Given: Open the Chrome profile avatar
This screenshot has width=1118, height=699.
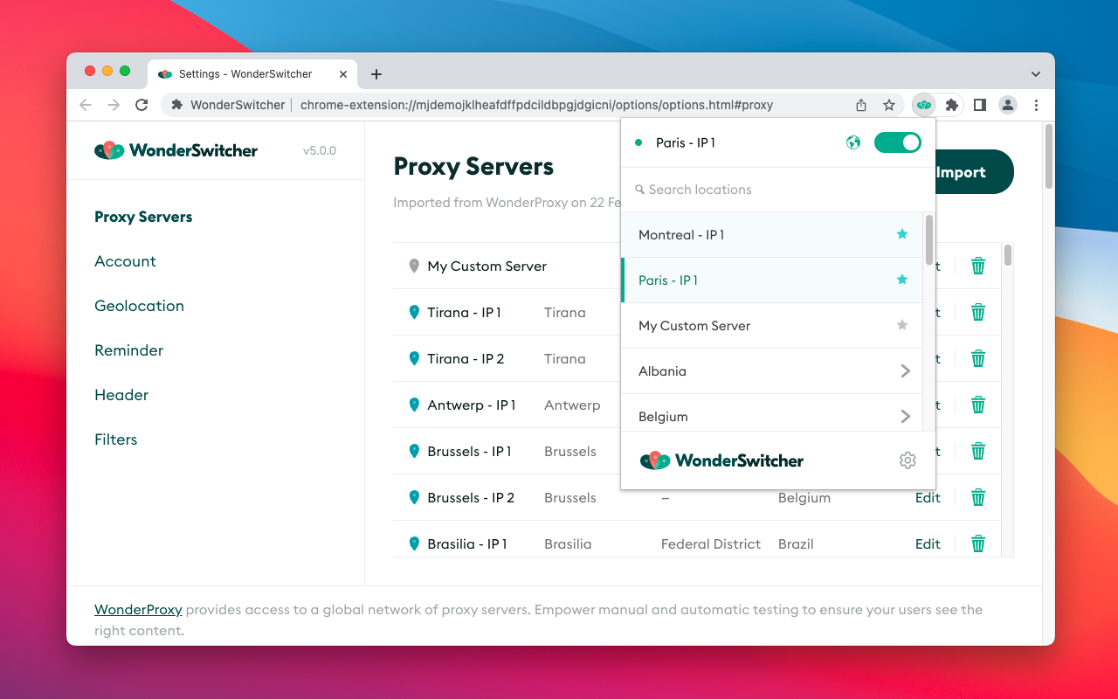Looking at the screenshot, I should (x=1008, y=105).
